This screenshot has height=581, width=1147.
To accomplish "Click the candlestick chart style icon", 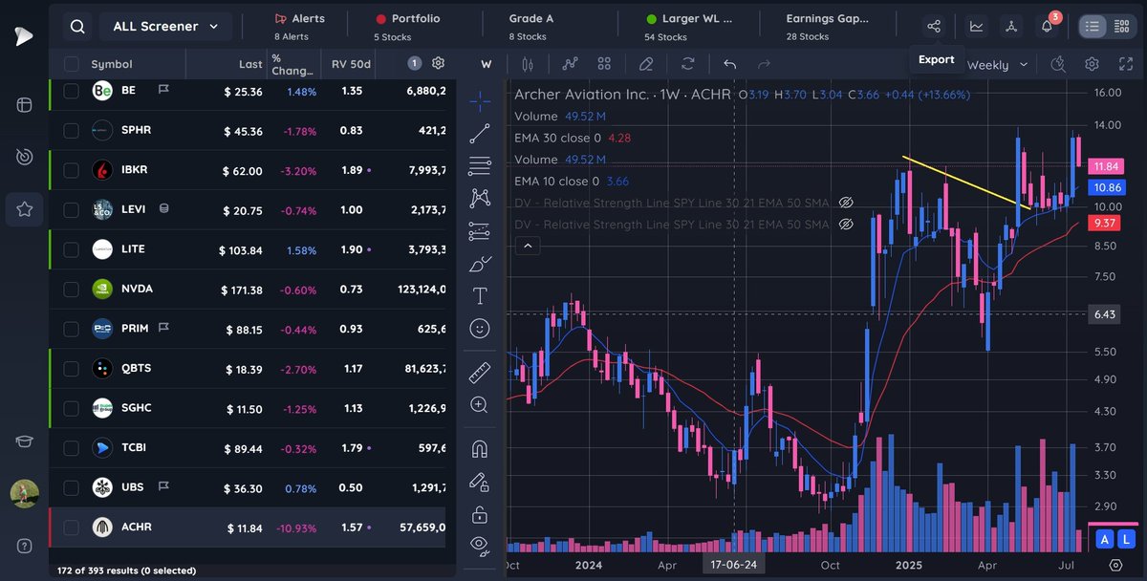I will click(527, 64).
